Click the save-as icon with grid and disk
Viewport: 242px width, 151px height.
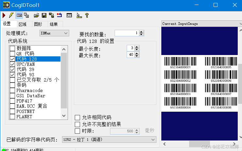click(52, 15)
